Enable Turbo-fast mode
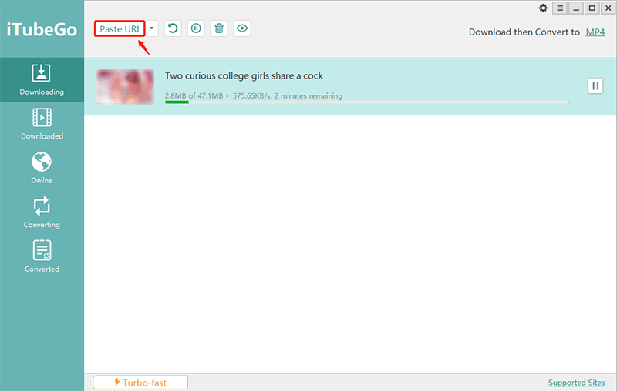The width and height of the screenshot is (617, 391). (140, 383)
